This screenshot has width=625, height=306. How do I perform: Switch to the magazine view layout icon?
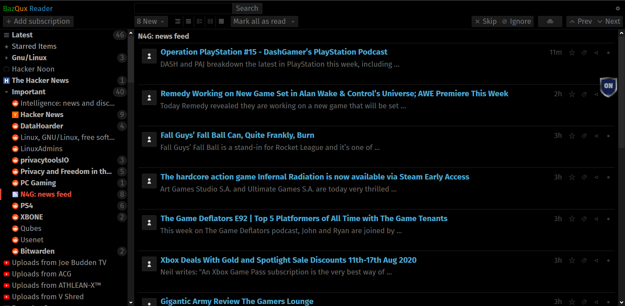coord(200,21)
